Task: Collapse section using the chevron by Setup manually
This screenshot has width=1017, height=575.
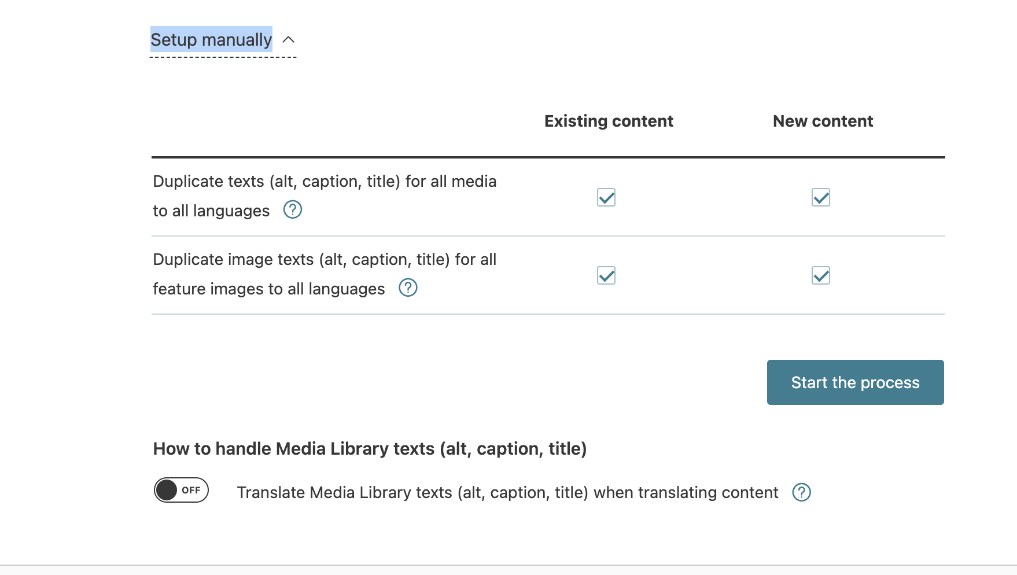Action: click(288, 40)
